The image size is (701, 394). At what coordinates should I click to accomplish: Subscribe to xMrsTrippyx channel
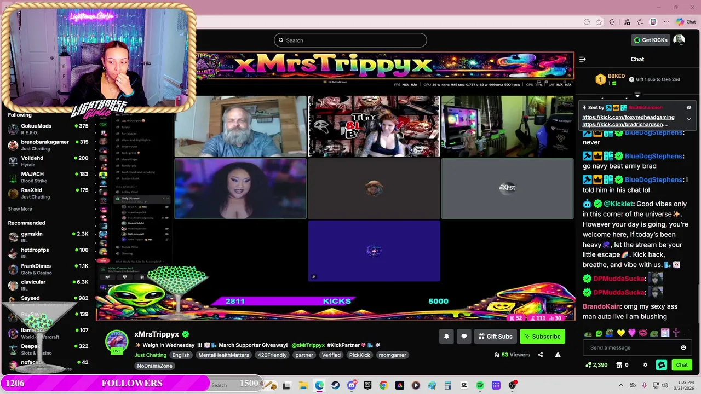coord(542,337)
